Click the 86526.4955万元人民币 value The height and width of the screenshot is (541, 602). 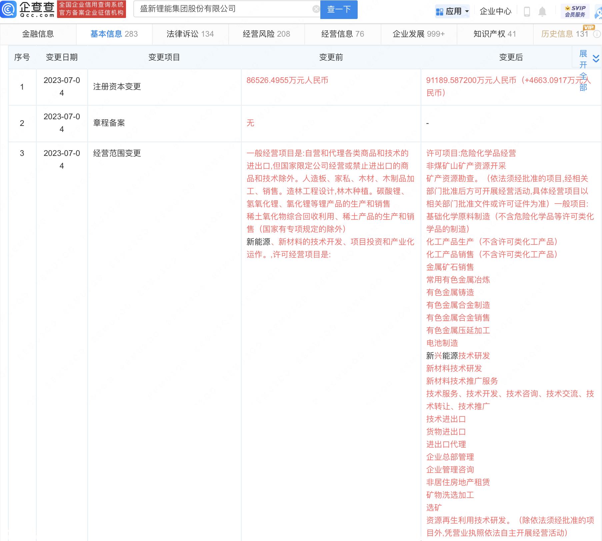click(287, 80)
